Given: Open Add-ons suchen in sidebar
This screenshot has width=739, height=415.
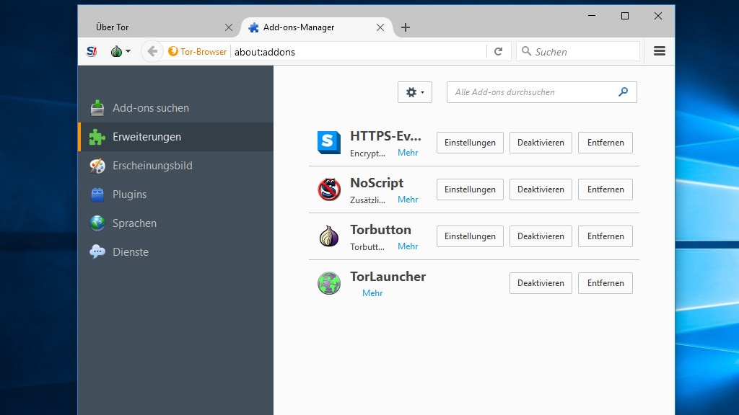Looking at the screenshot, I should [176, 108].
